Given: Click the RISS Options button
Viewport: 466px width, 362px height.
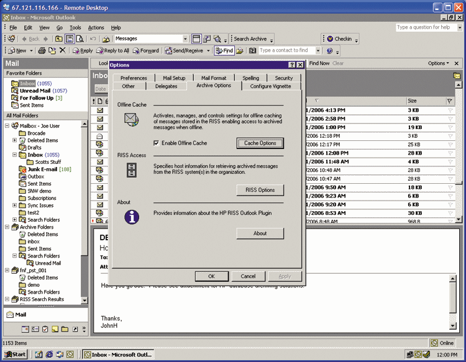Looking at the screenshot, I should point(260,190).
